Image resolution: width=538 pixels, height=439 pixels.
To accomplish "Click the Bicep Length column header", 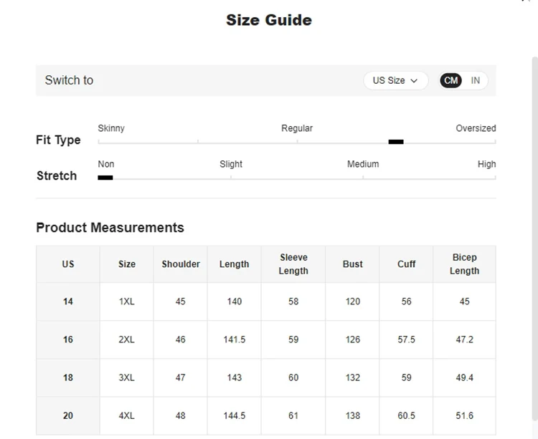I will point(464,264).
